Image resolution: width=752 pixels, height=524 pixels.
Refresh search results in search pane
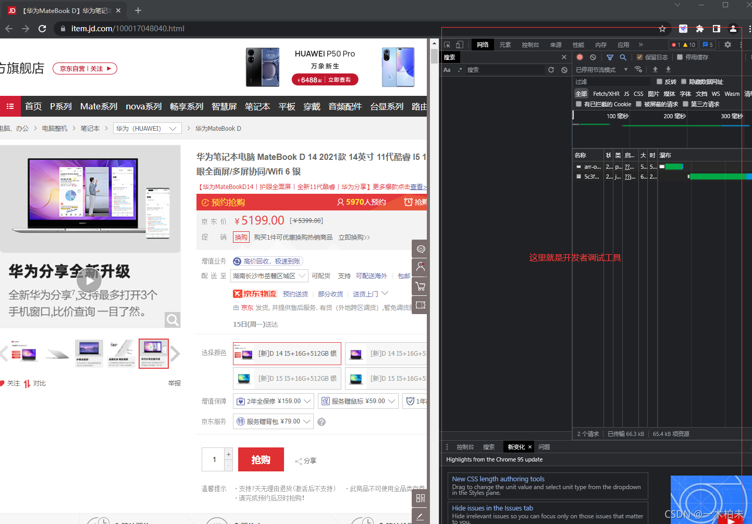coord(551,70)
